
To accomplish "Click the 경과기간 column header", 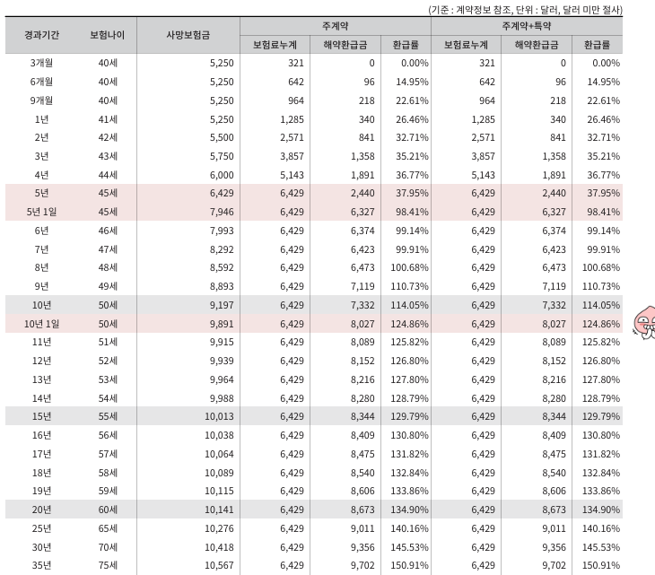I will tap(41, 35).
